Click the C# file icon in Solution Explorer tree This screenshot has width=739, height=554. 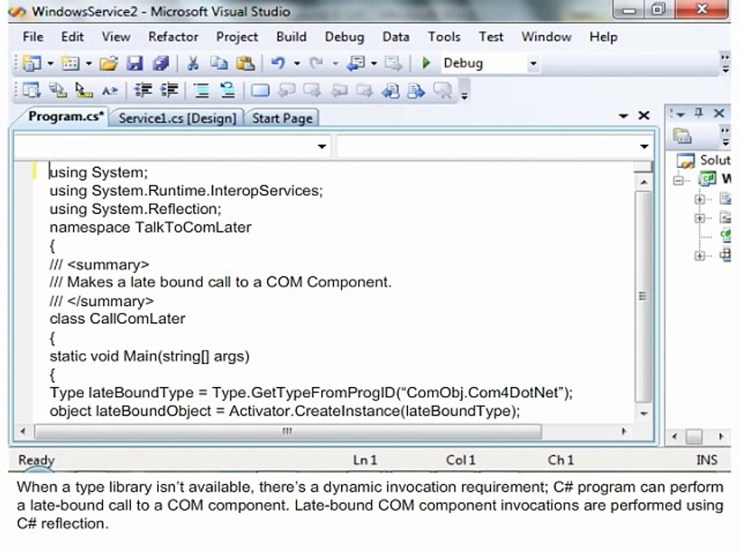coord(725,235)
